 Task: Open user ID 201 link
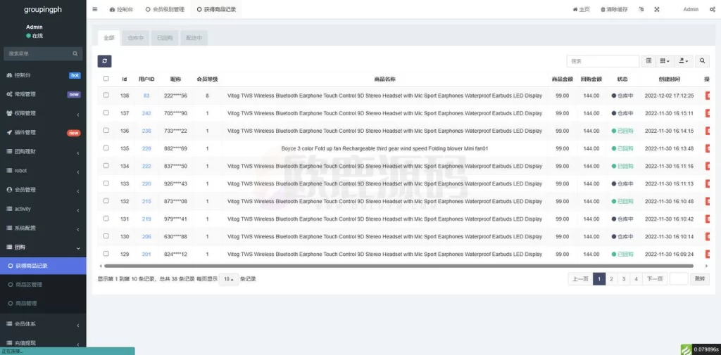[x=146, y=254]
